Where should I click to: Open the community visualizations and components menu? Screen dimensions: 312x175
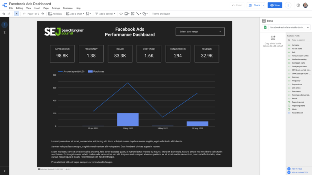coord(88,14)
